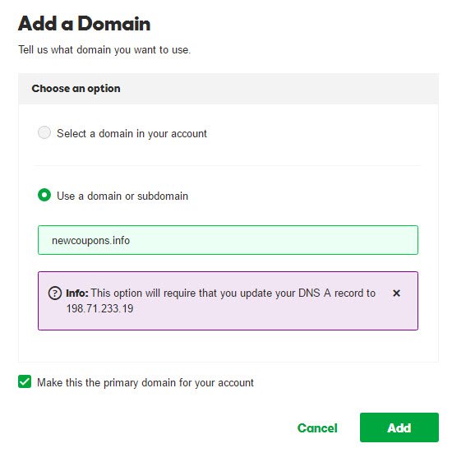Click the 'Add a Domain' heading
452x462 pixels.
[84, 24]
